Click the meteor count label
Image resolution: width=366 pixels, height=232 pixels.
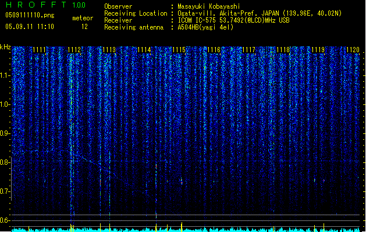click(83, 18)
